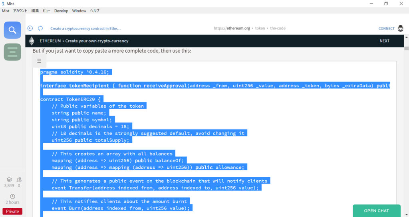Viewport: 409px width, 217px height.
Task: Click the '// This notifies clients' comment
Action: 119,201
